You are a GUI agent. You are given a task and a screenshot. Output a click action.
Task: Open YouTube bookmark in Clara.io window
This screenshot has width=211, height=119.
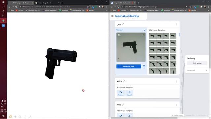(x=20, y=10)
